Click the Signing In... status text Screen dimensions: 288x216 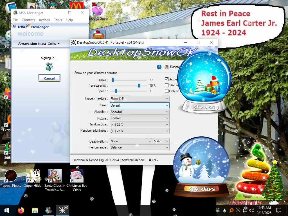[x=49, y=58]
